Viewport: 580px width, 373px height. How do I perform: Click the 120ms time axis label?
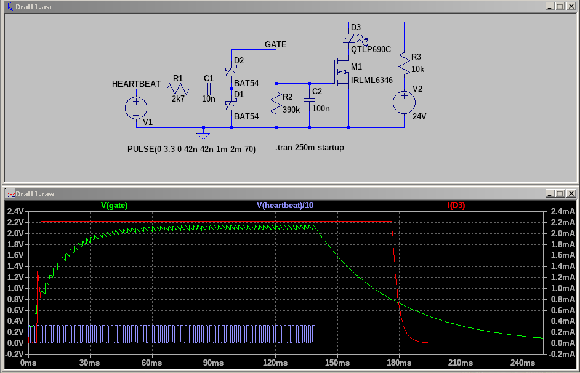tap(275, 363)
